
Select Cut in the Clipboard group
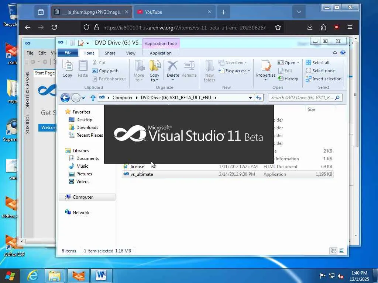pos(99,63)
